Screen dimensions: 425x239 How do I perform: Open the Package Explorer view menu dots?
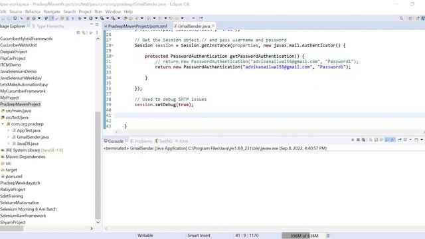coord(97,33)
